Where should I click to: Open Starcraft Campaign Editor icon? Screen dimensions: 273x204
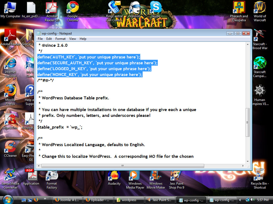click(260, 67)
